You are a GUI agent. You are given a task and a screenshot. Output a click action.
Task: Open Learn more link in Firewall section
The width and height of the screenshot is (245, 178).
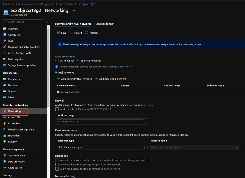pos(148,105)
